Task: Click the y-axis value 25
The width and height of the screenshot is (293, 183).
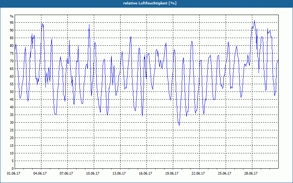Action: coord(12,130)
